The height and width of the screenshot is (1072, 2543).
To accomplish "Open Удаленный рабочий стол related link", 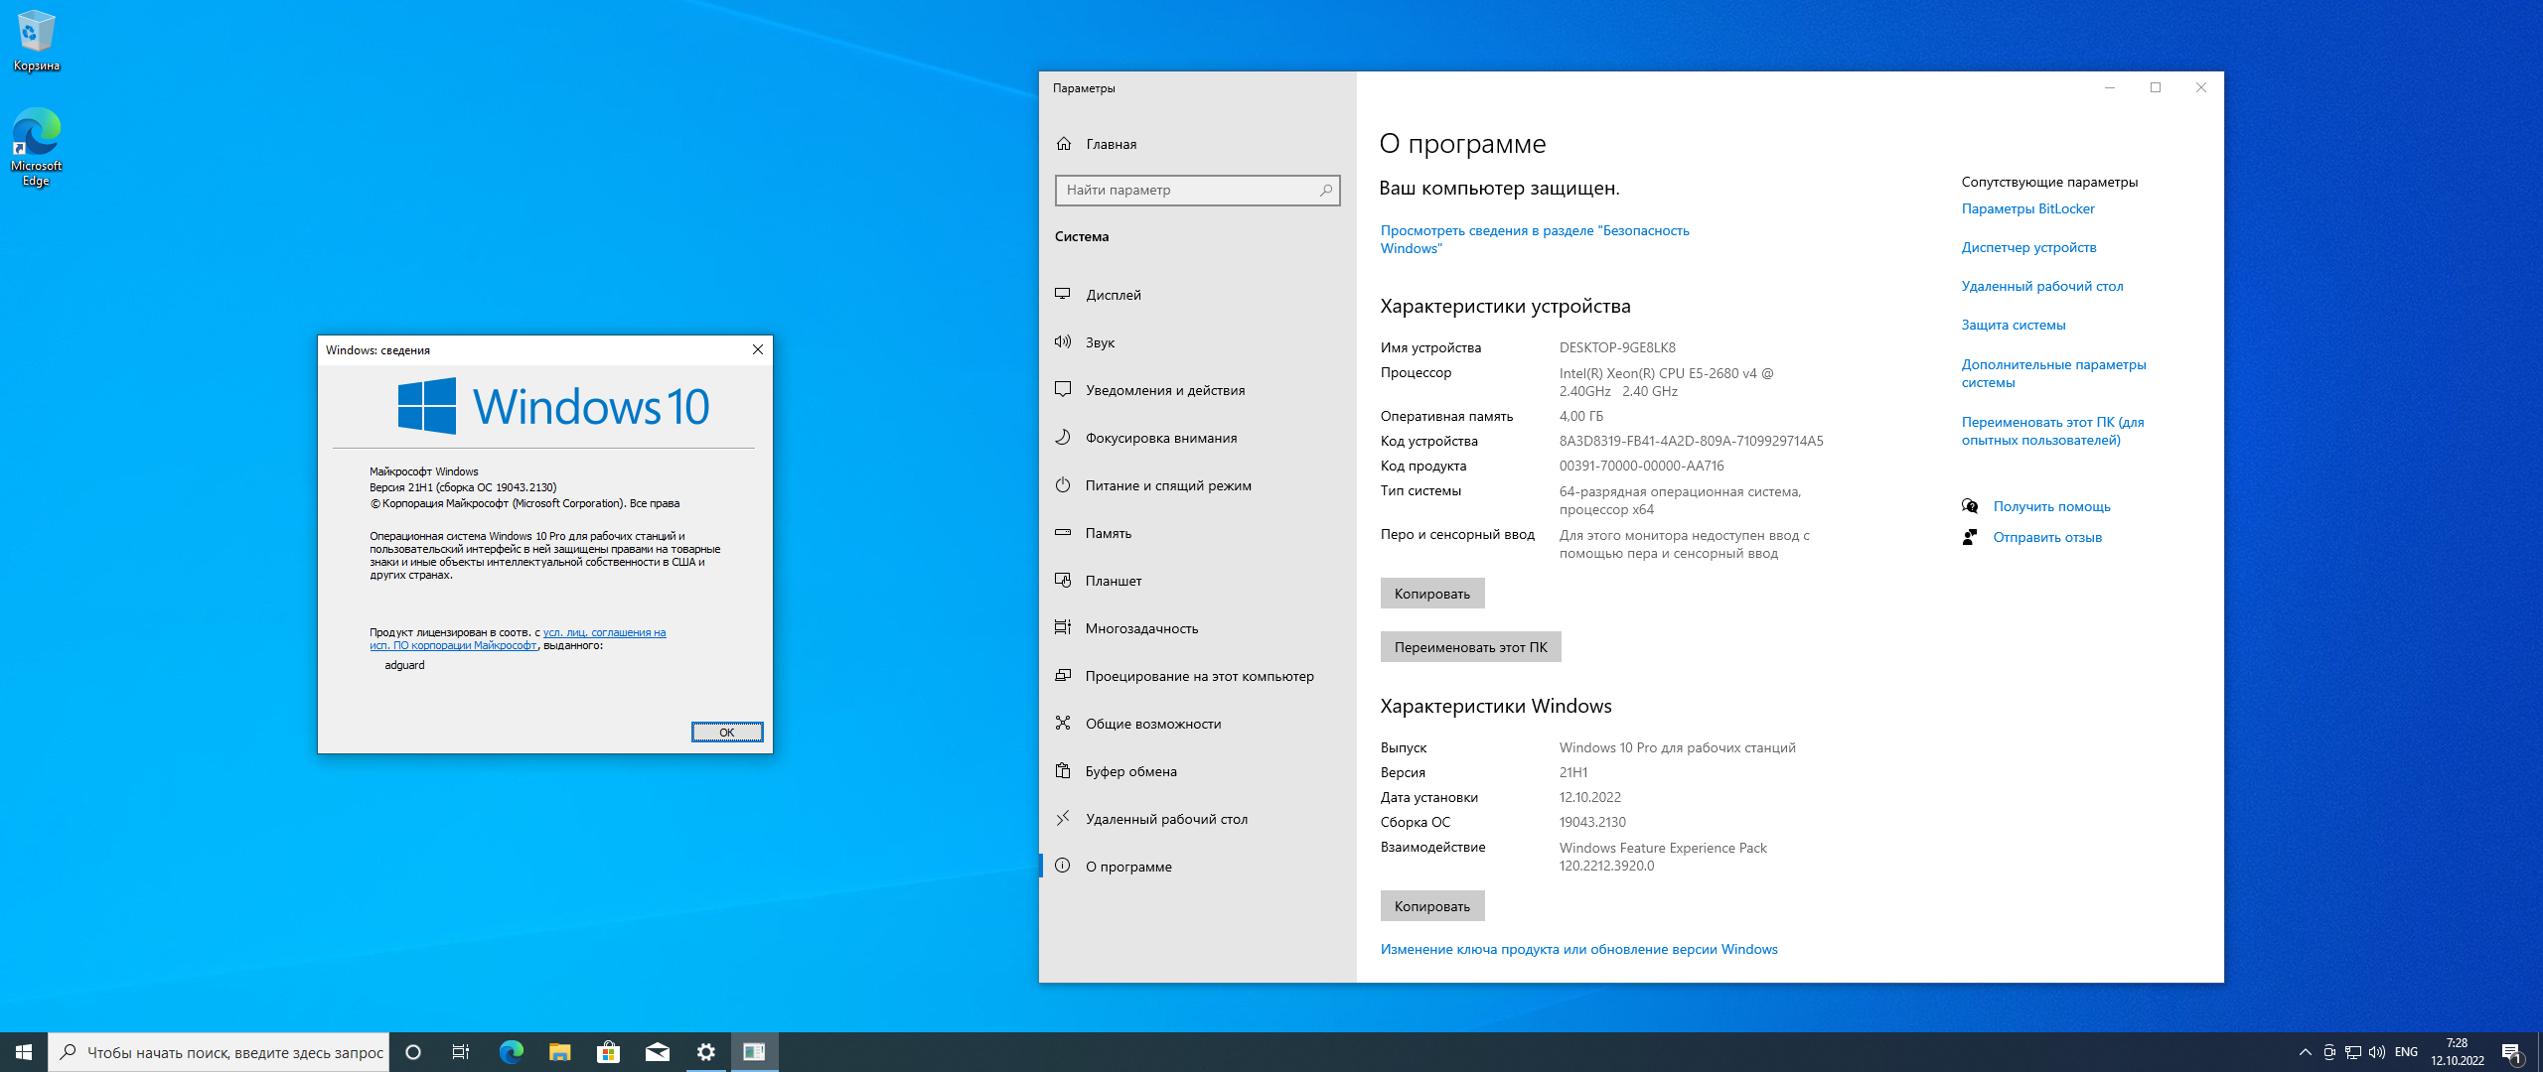I will pos(2042,286).
